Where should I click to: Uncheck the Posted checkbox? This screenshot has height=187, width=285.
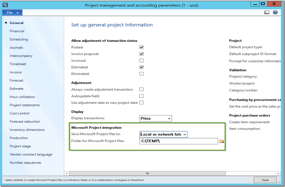click(x=141, y=47)
